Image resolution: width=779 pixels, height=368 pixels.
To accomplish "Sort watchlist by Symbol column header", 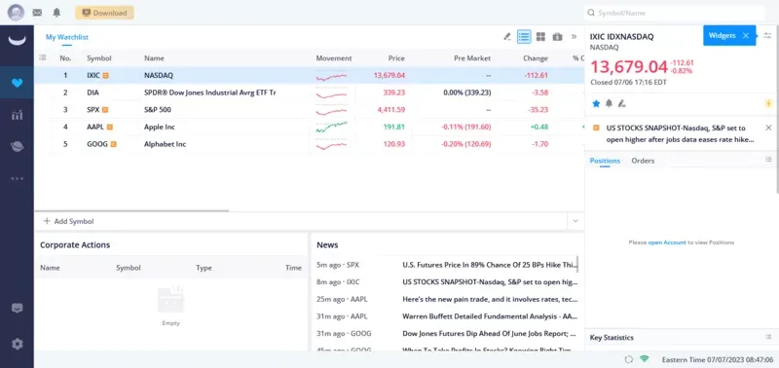I will (x=99, y=58).
